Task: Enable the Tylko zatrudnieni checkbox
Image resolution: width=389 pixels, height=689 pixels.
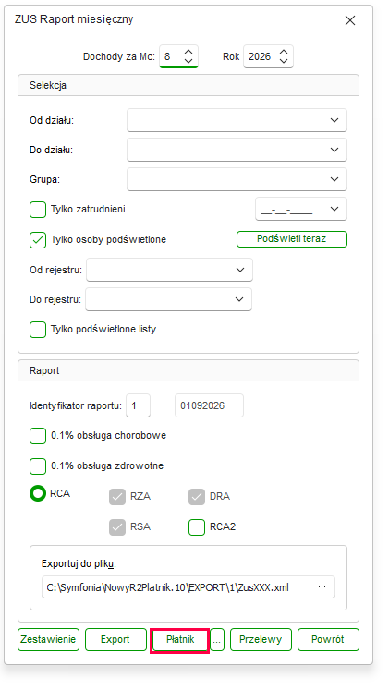Action: (38, 210)
